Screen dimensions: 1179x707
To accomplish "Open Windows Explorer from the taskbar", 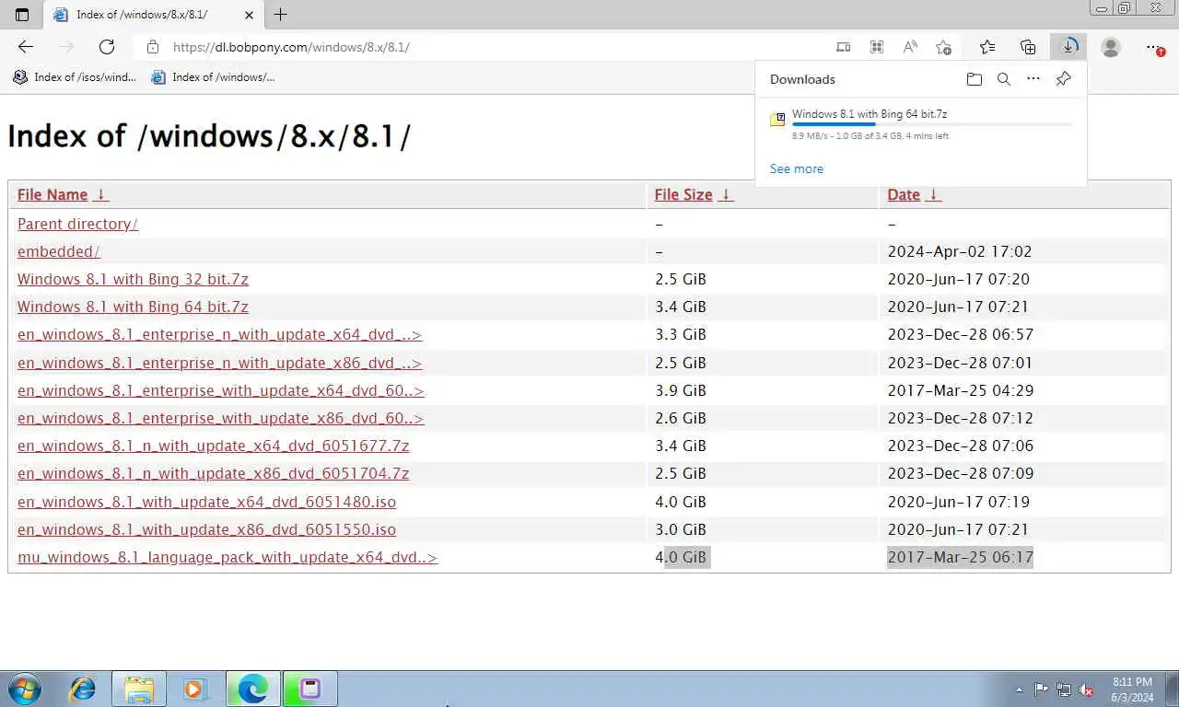I will (139, 689).
